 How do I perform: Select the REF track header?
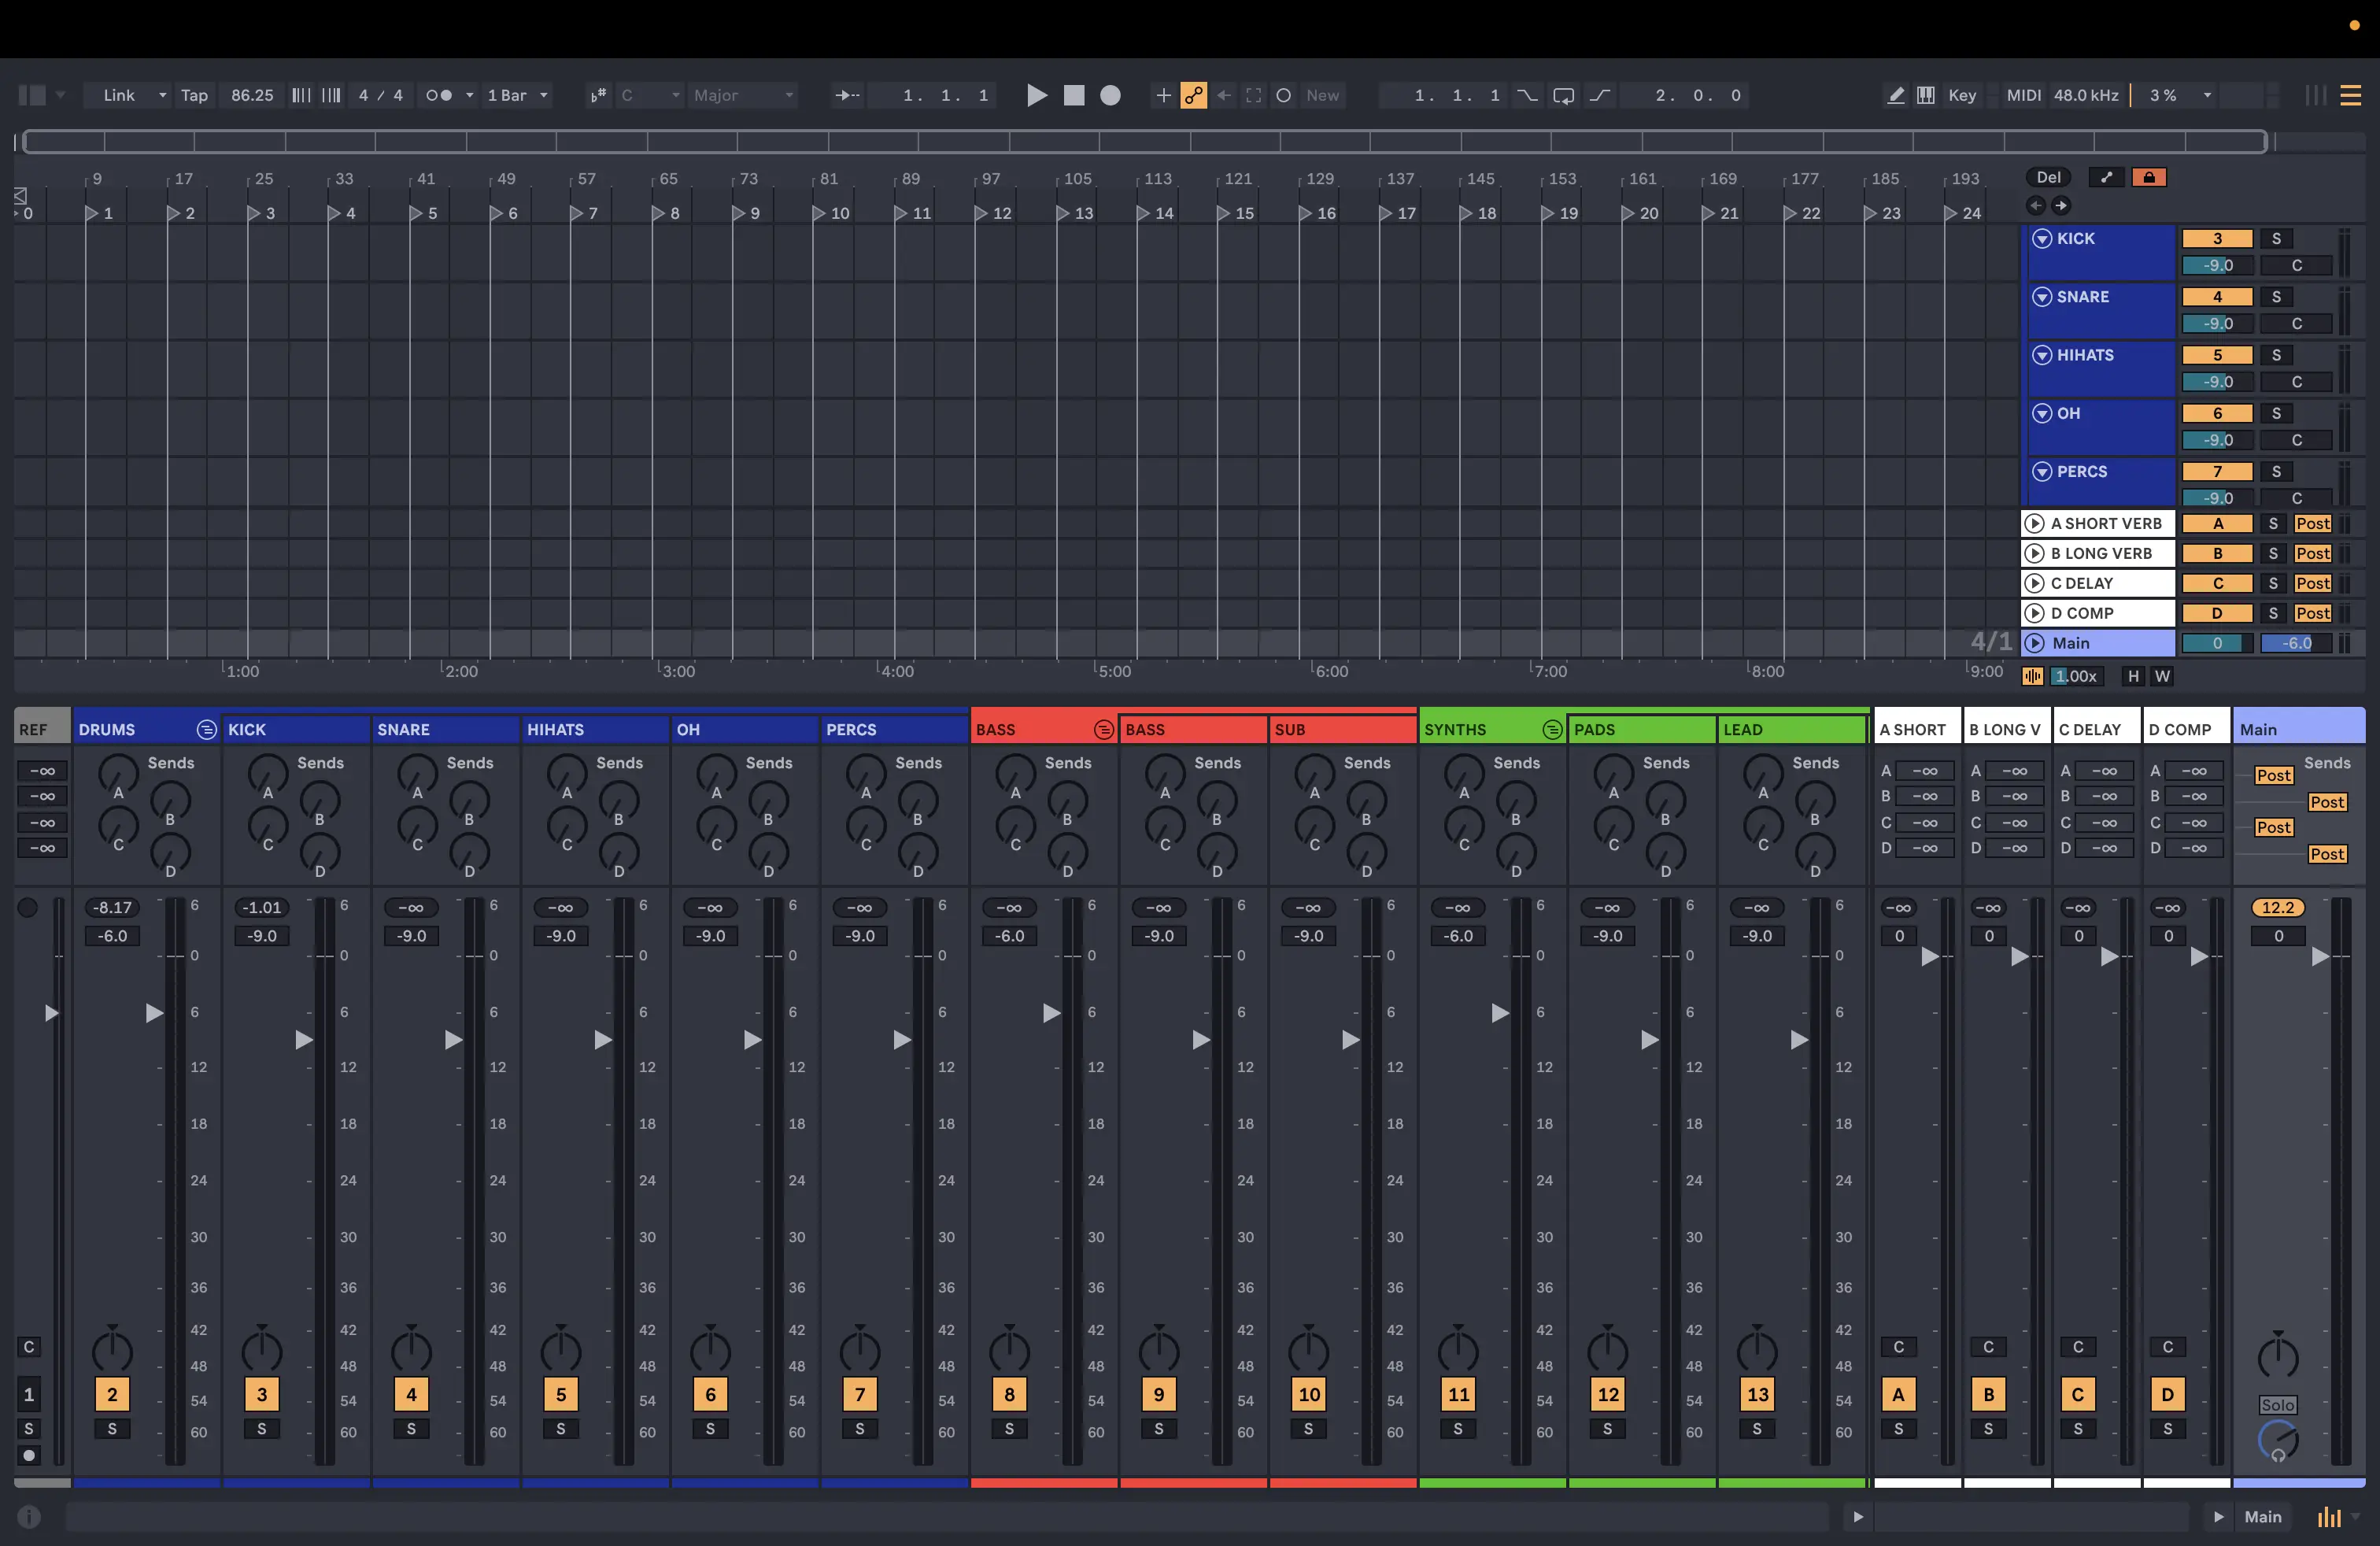[42, 730]
